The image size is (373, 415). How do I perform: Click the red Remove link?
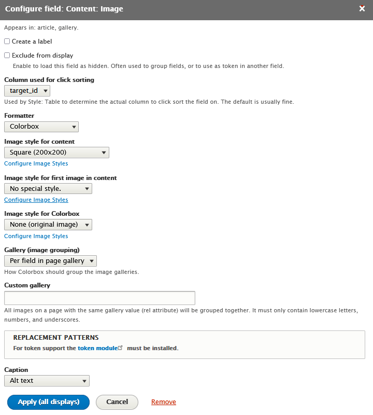pyautogui.click(x=164, y=402)
